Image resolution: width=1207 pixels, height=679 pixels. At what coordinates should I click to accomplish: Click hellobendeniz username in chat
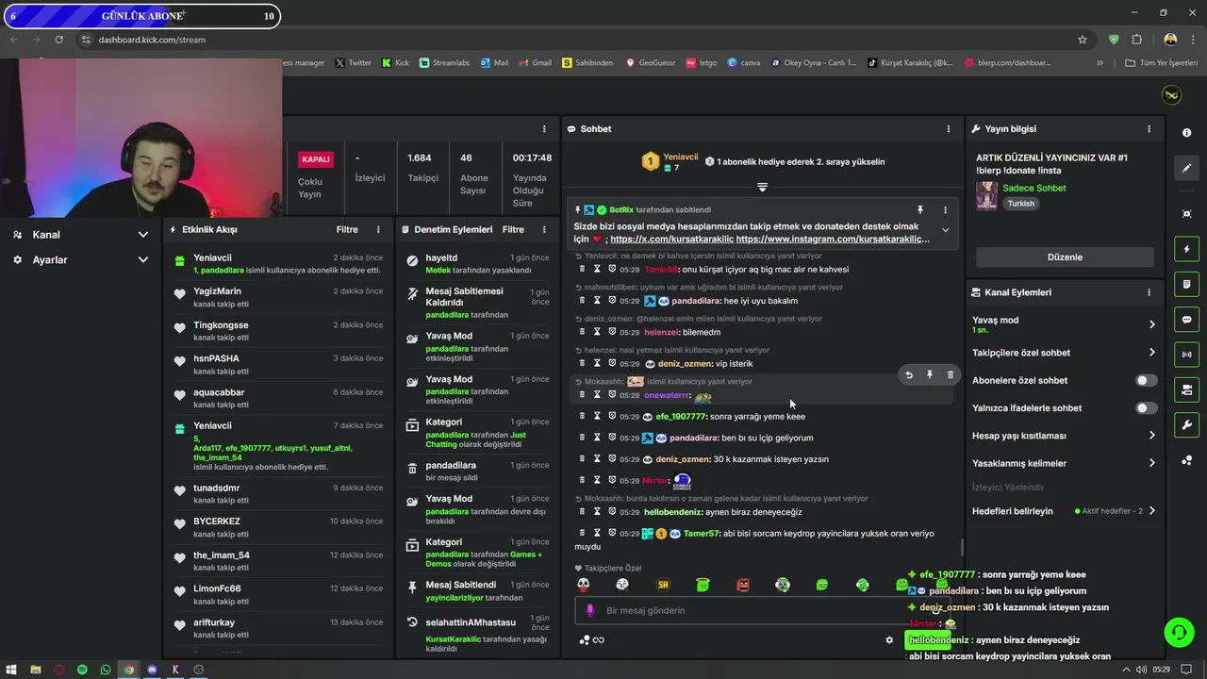coord(673,512)
